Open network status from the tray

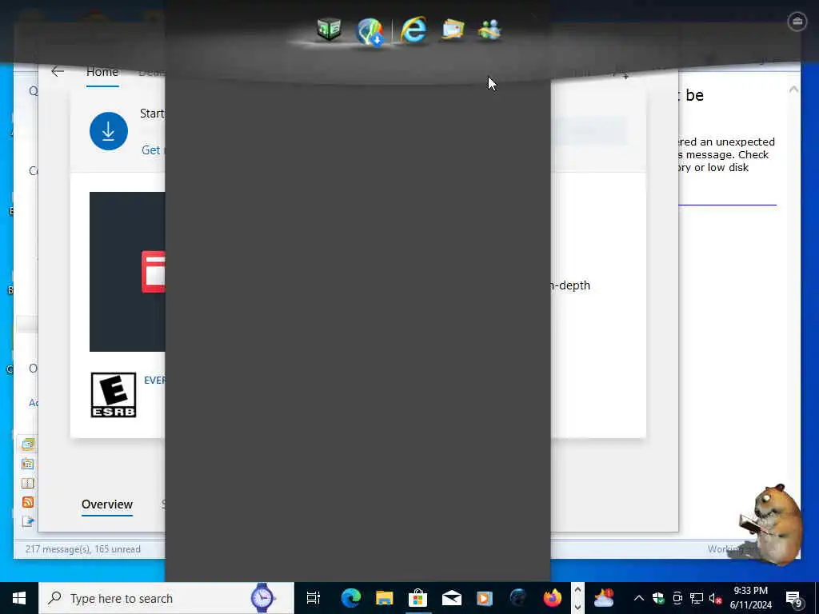697,598
